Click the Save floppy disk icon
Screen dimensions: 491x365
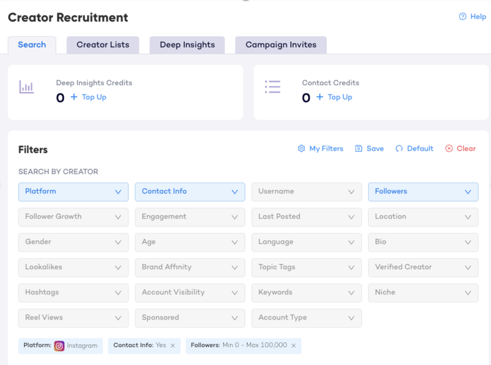point(359,149)
